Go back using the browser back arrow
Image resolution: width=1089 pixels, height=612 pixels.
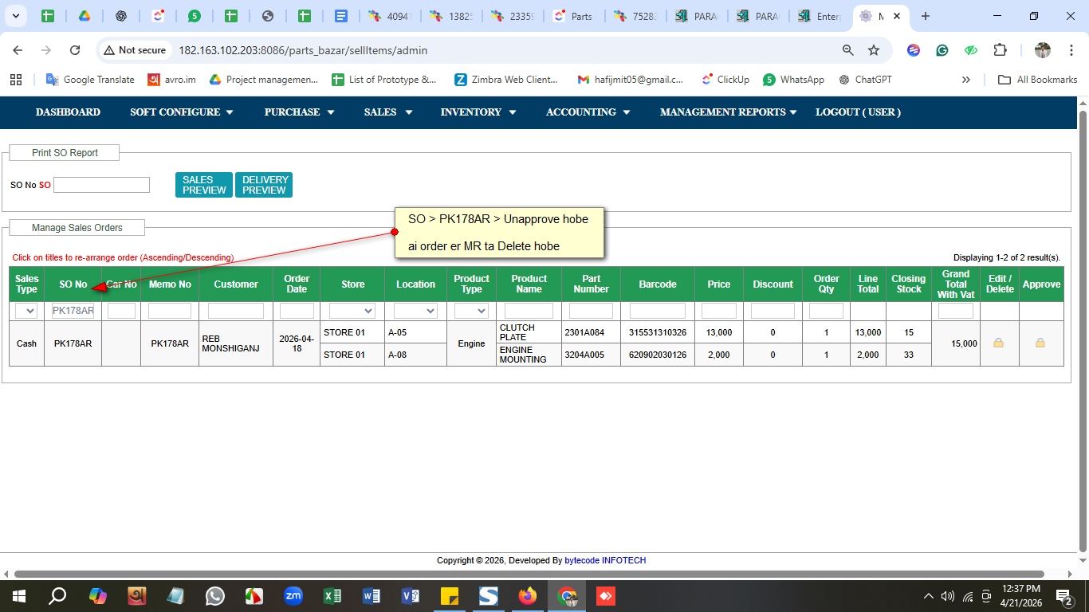click(x=18, y=50)
